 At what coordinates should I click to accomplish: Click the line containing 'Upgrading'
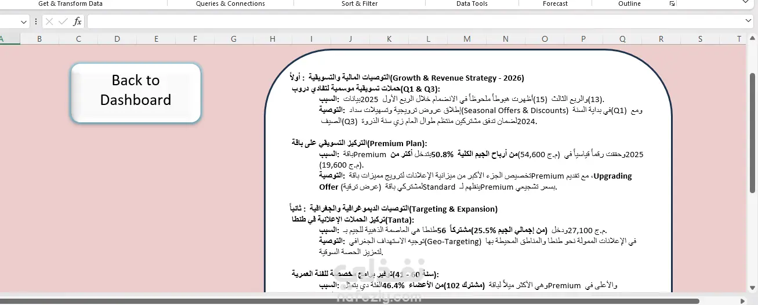pos(476,176)
